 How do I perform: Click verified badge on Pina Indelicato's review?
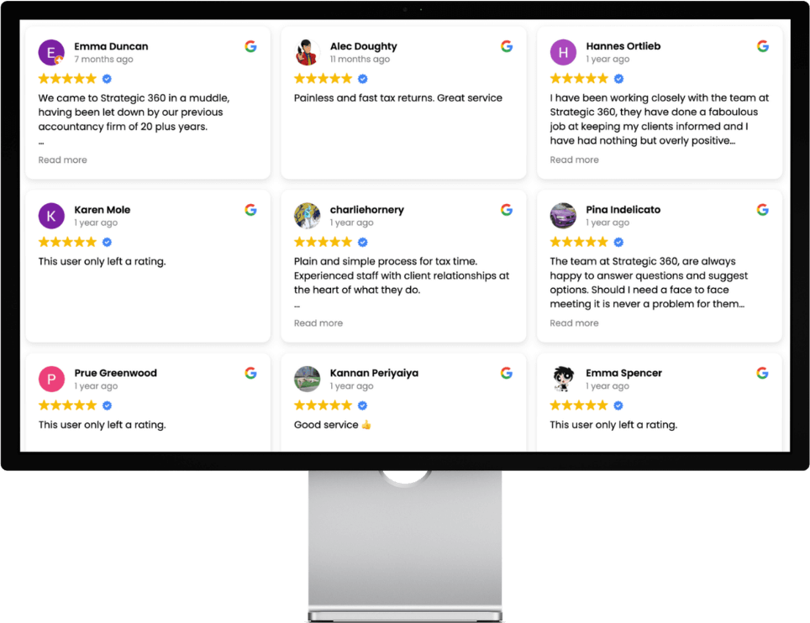point(618,243)
